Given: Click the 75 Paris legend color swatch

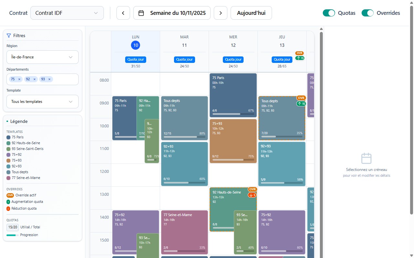Looking at the screenshot, I should pyautogui.click(x=8, y=137).
